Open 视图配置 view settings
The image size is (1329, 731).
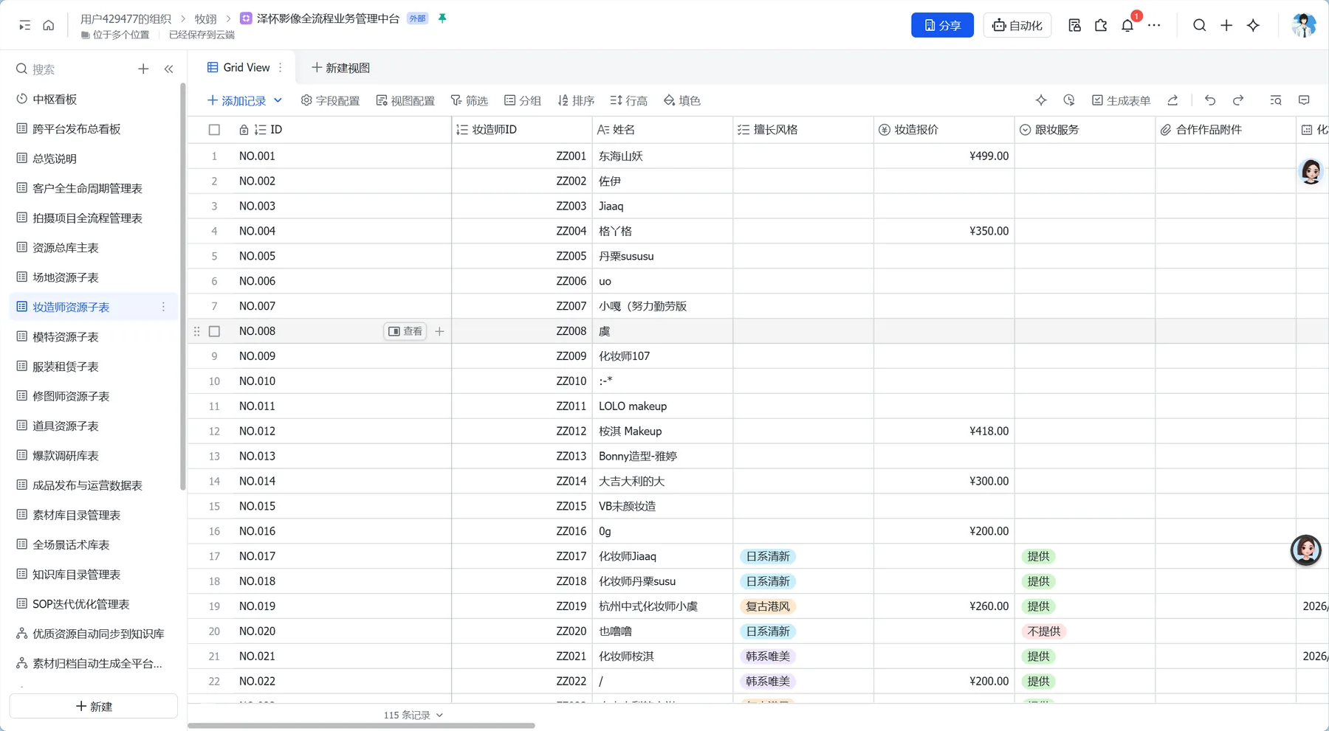[x=405, y=100]
